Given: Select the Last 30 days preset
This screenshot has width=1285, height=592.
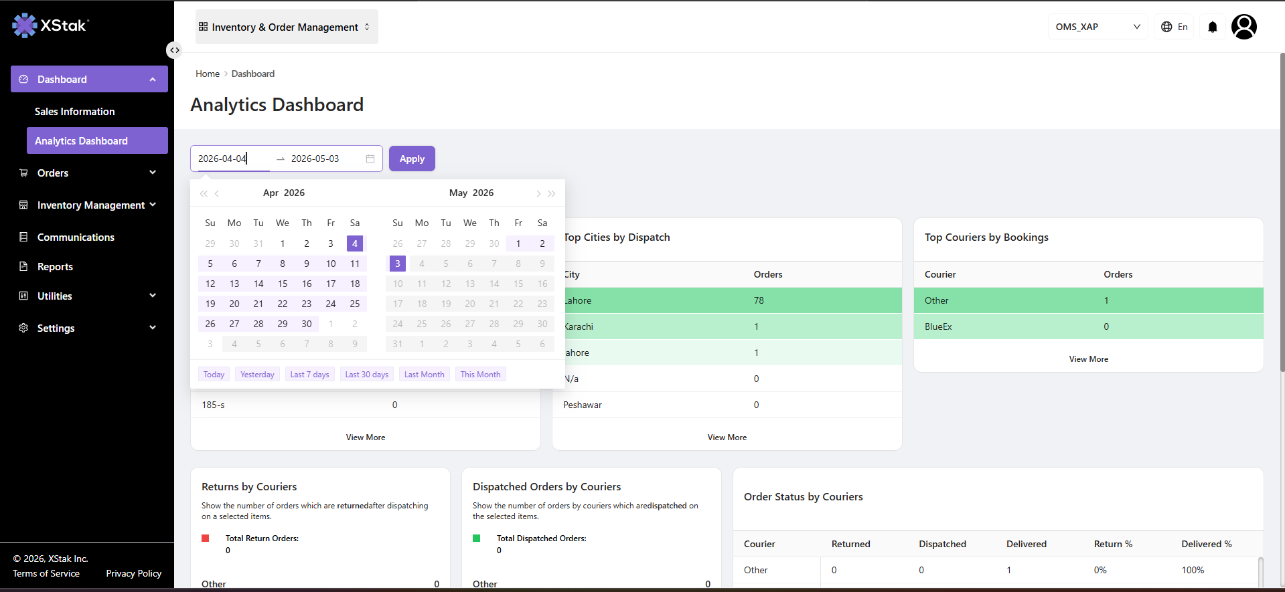Looking at the screenshot, I should [366, 375].
